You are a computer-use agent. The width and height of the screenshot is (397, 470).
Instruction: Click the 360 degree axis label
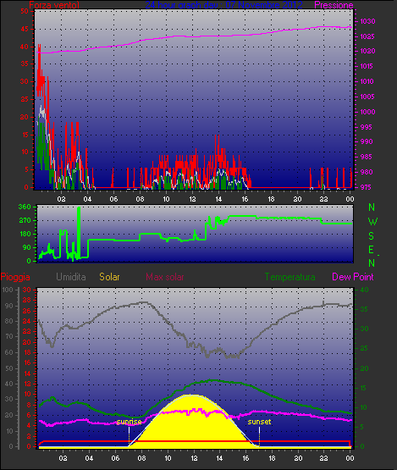click(25, 207)
